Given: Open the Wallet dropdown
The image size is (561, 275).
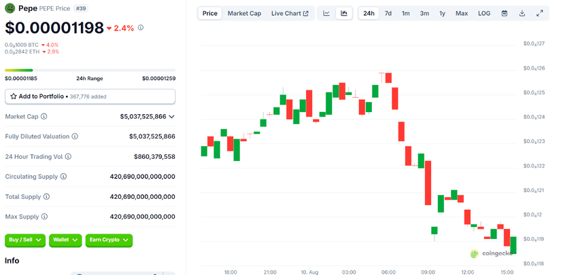Looking at the screenshot, I should [65, 240].
